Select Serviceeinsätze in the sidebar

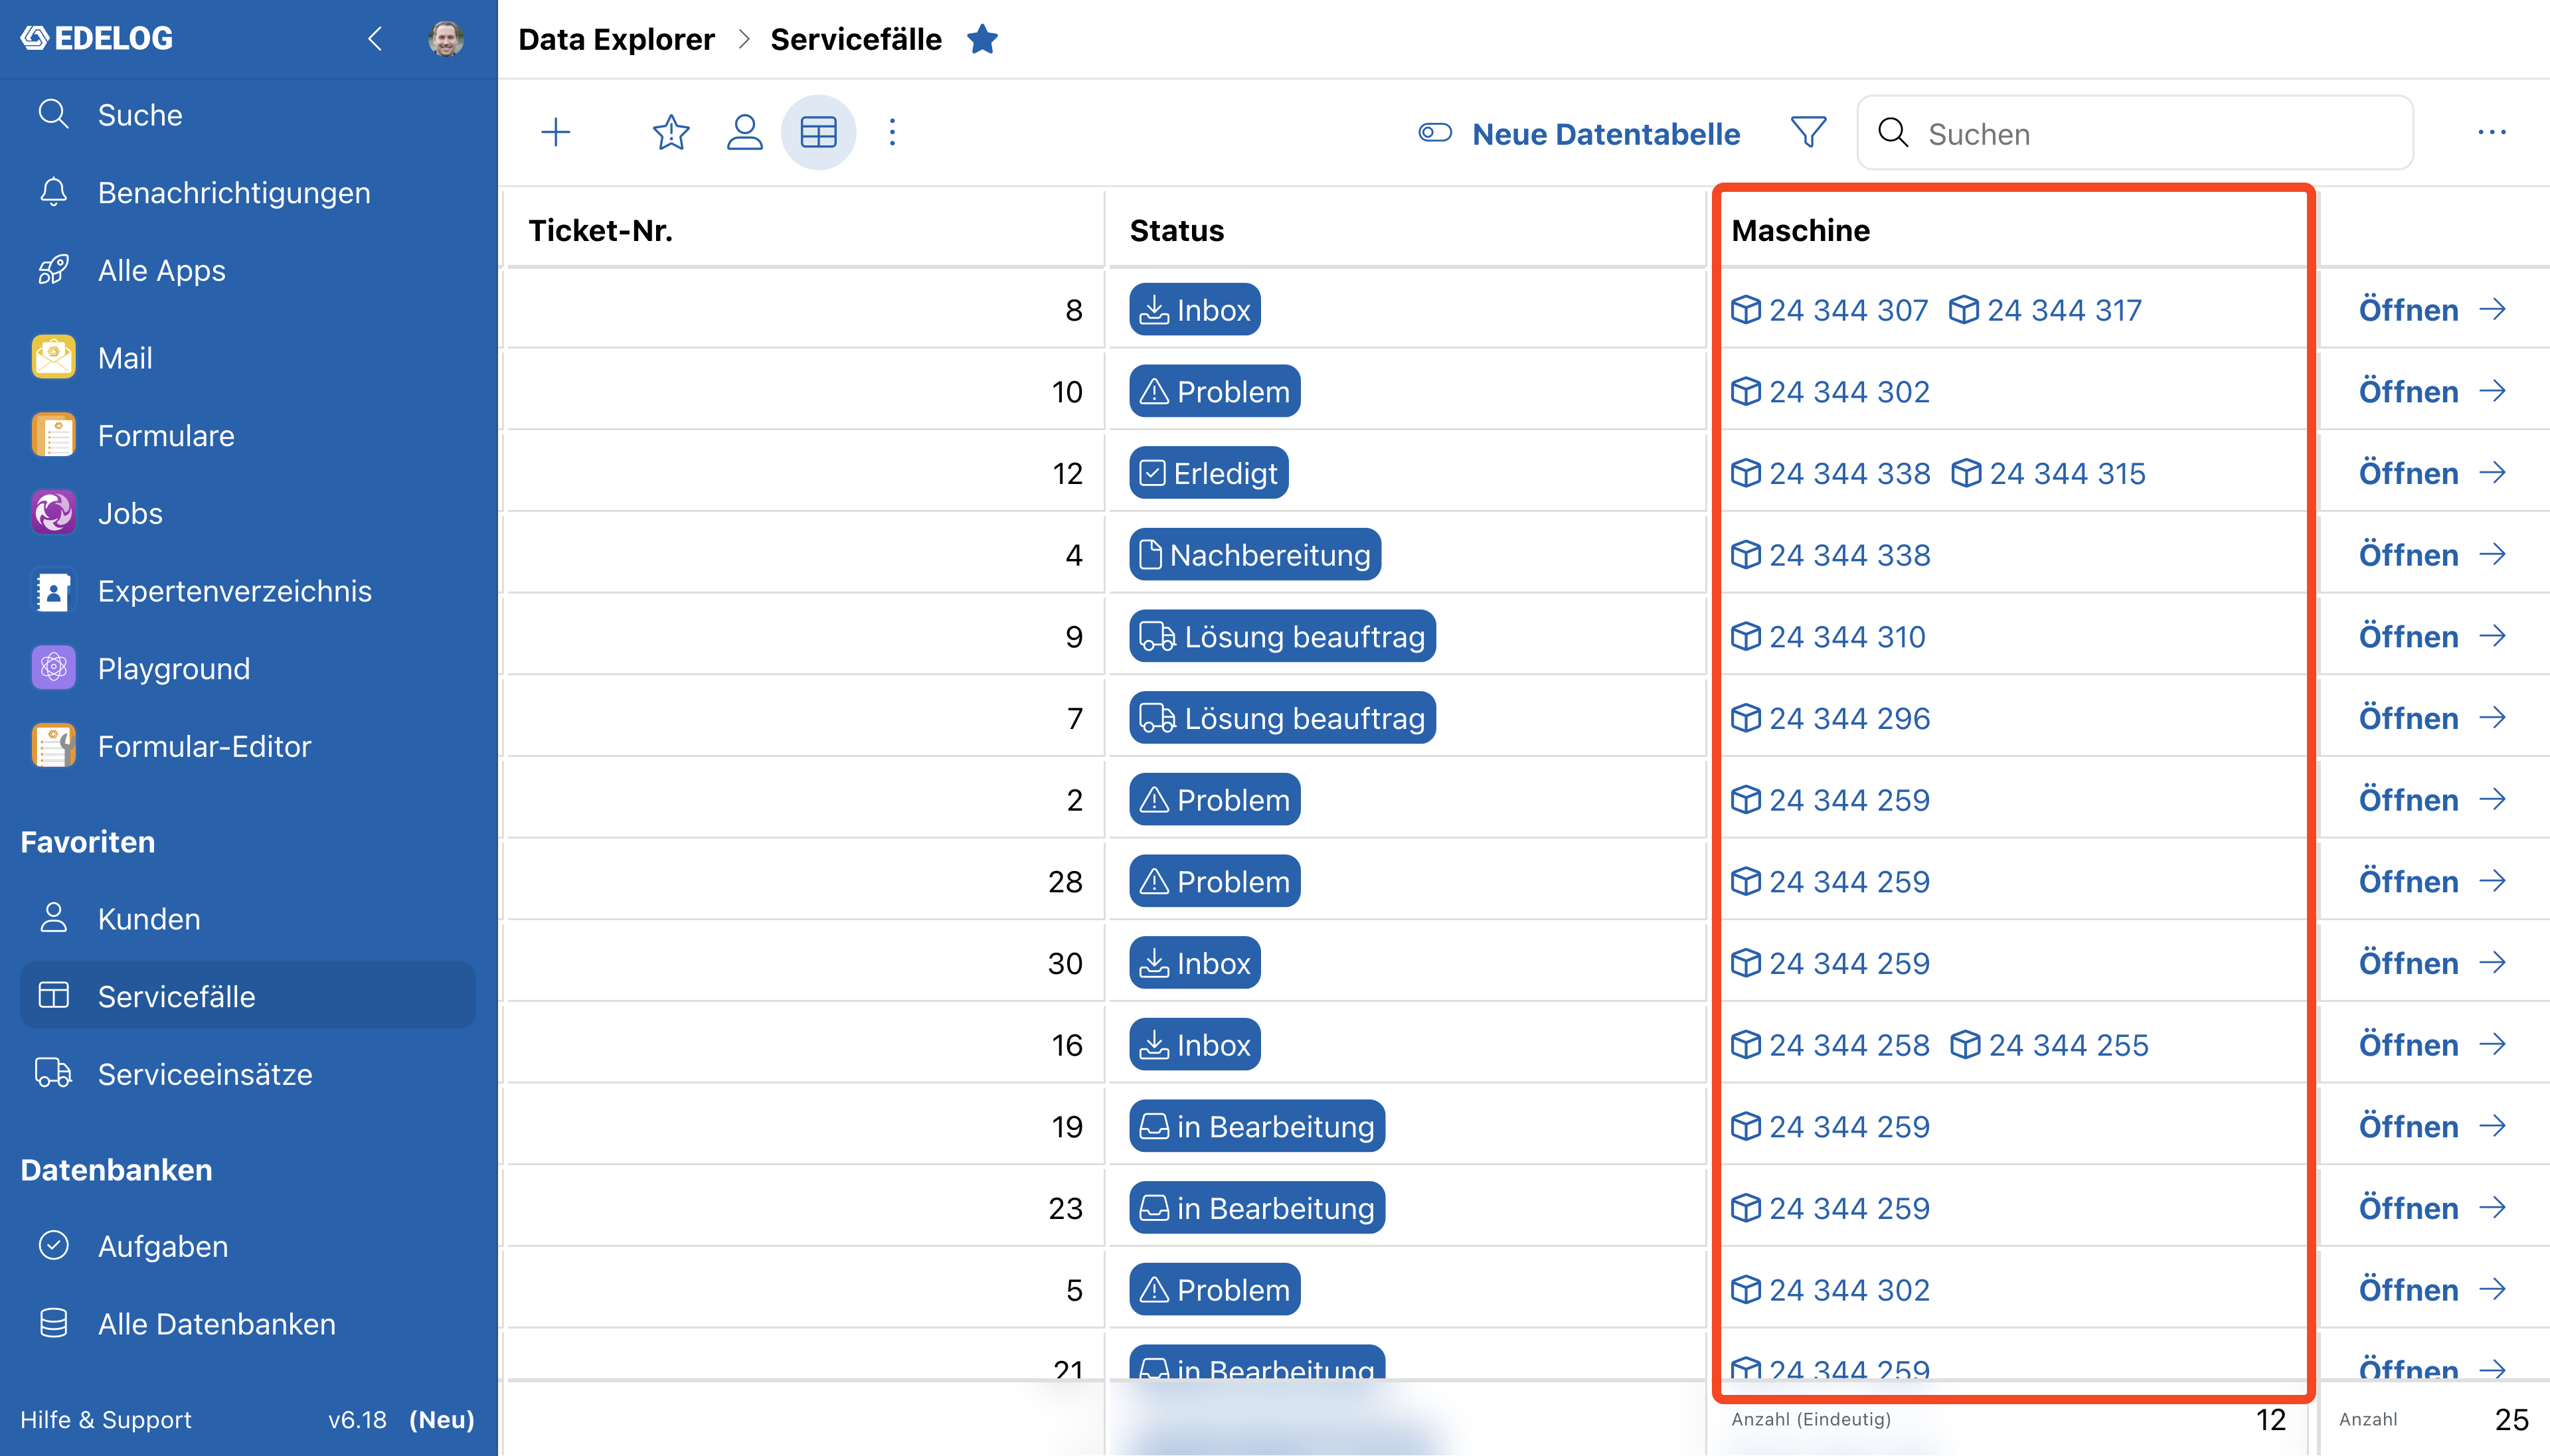[248, 1074]
